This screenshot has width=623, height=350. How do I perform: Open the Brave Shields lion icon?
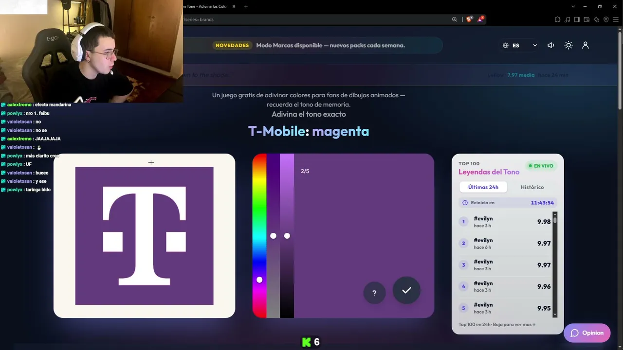pyautogui.click(x=469, y=19)
